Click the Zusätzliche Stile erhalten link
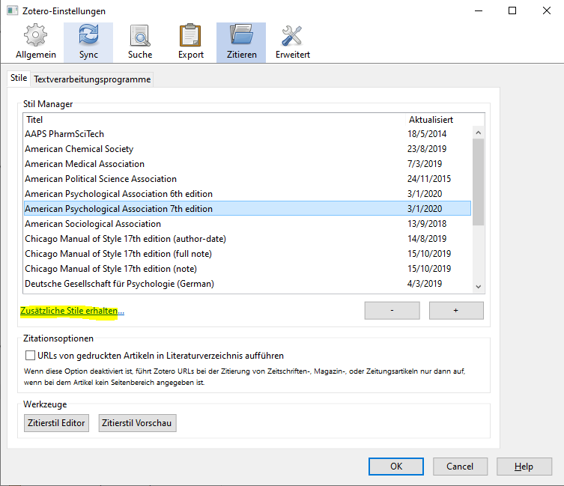The image size is (564, 486). click(72, 311)
